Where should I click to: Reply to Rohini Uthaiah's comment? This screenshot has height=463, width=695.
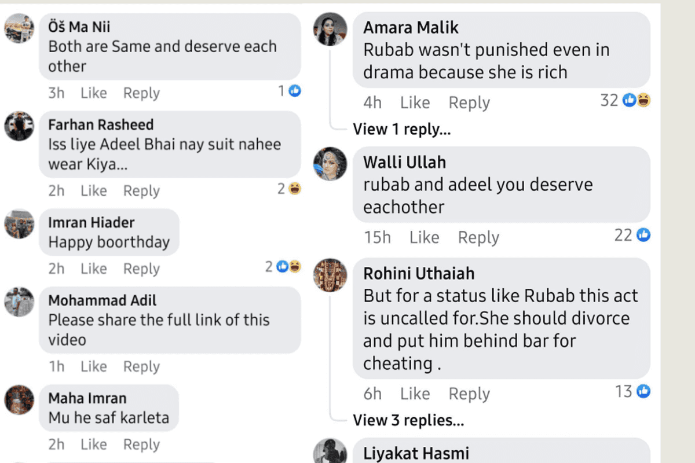pos(469,394)
